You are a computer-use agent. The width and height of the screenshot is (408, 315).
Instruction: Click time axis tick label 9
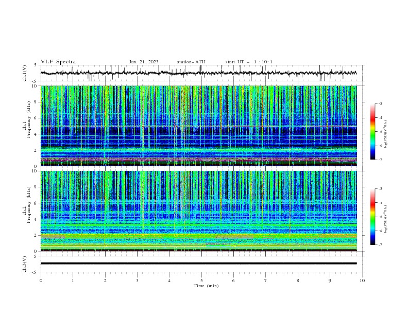(x=330, y=281)
